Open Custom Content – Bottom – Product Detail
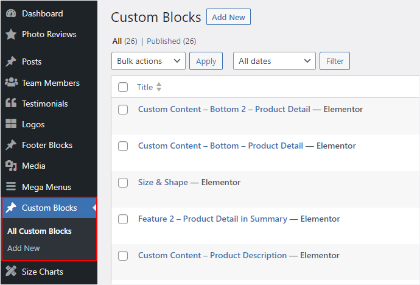 (221, 146)
